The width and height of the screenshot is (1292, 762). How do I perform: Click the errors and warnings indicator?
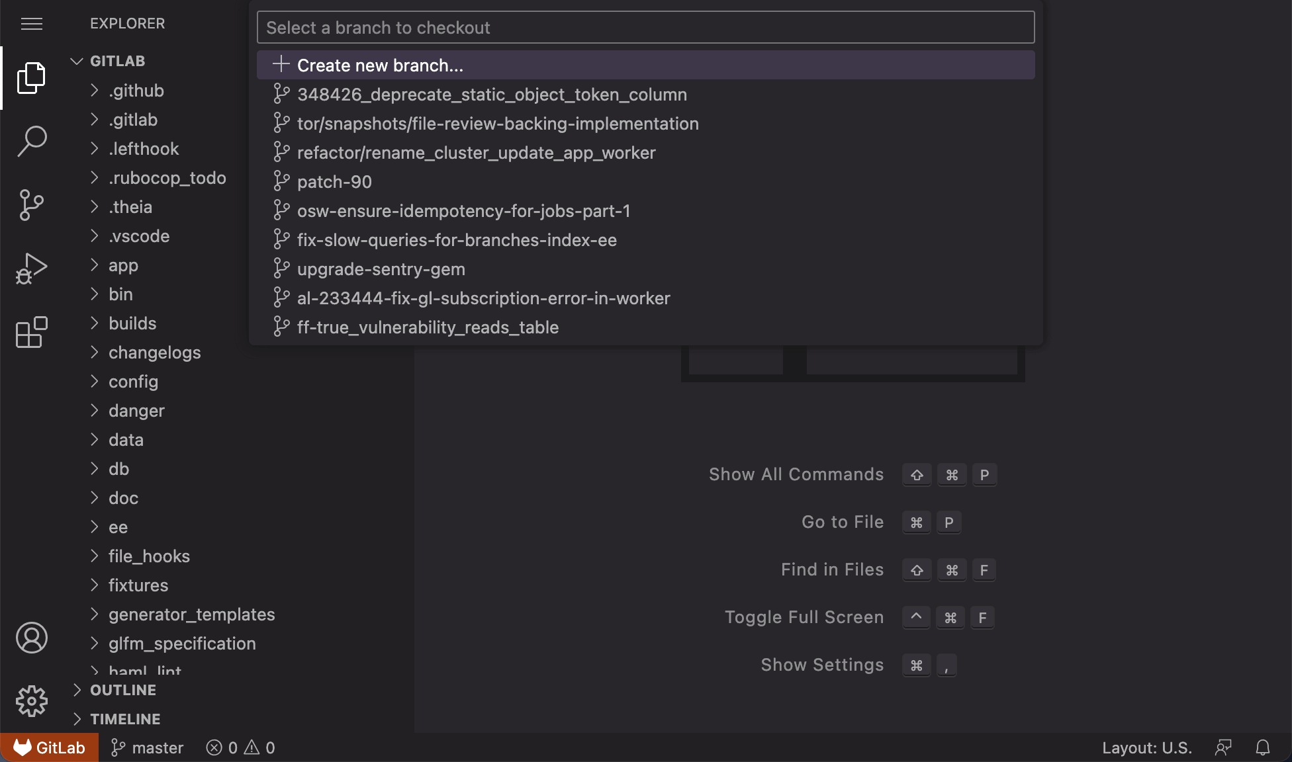(x=240, y=747)
